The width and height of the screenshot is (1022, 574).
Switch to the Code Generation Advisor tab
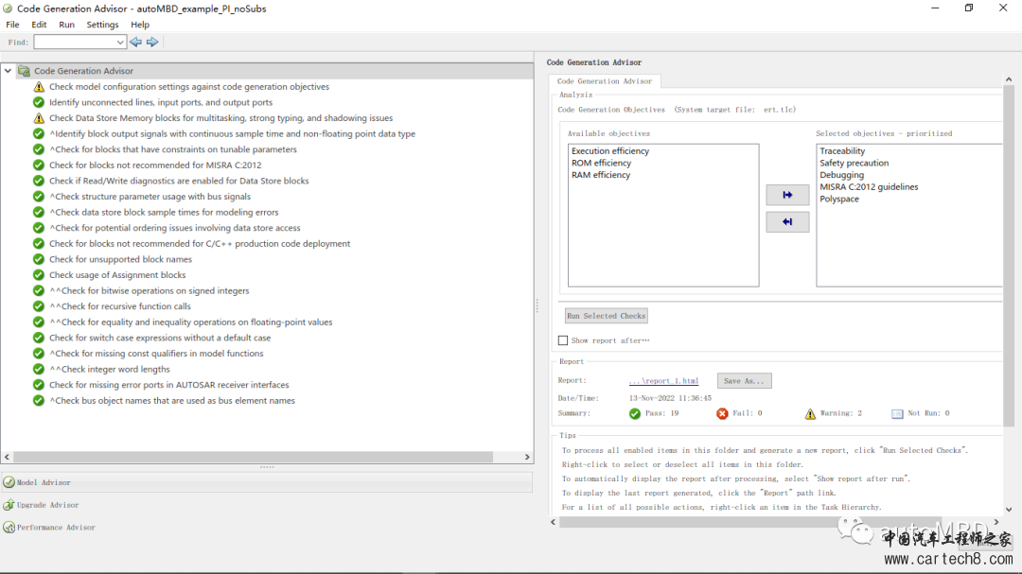(x=604, y=81)
